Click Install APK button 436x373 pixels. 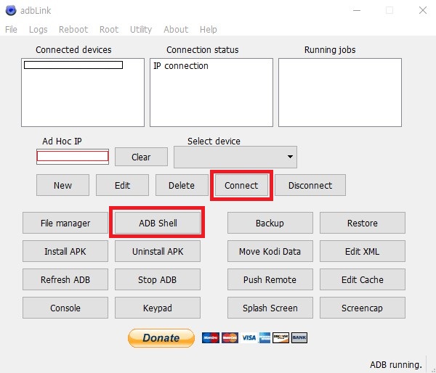click(65, 251)
